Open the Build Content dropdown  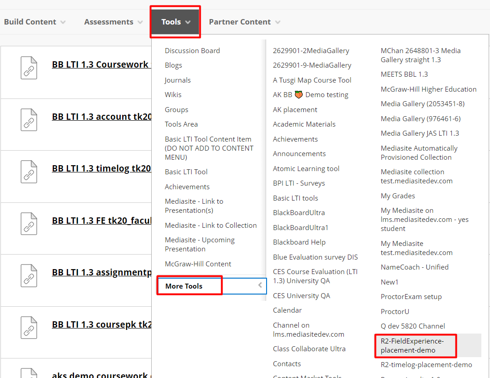(x=35, y=22)
